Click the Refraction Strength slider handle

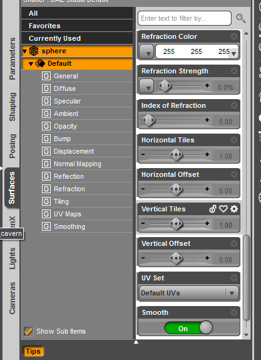[165, 86]
